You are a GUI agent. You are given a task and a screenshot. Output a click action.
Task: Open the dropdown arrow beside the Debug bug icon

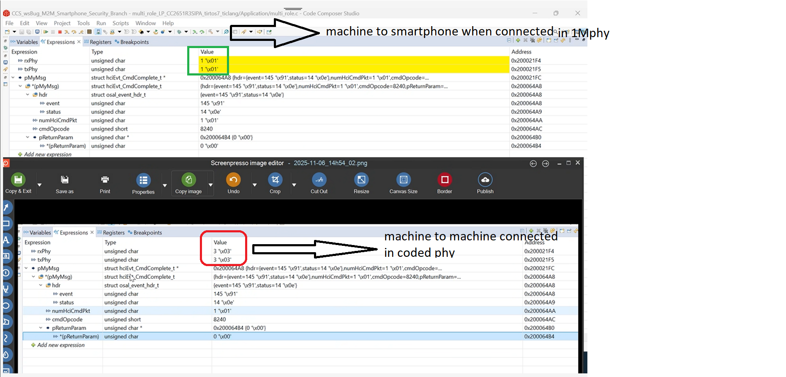pos(186,32)
